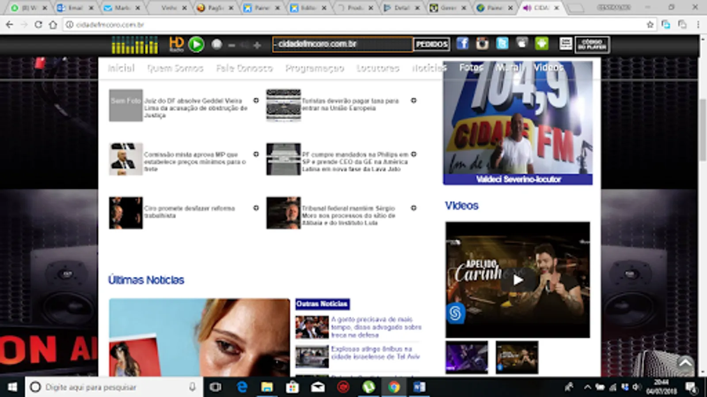Open the Locutores menu item
The height and width of the screenshot is (397, 707).
(378, 68)
